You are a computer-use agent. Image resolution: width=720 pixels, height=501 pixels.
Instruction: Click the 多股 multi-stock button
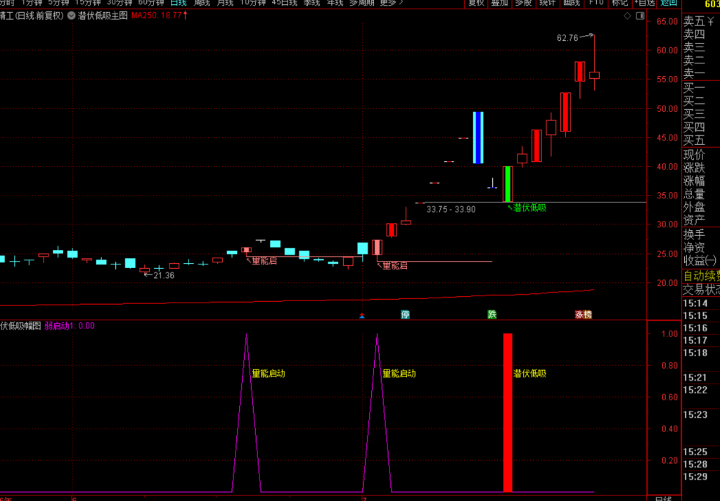(523, 3)
